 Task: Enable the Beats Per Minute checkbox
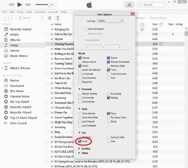tap(80, 70)
